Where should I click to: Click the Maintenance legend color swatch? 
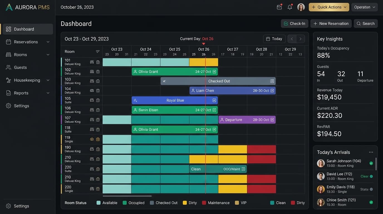tap(204, 203)
